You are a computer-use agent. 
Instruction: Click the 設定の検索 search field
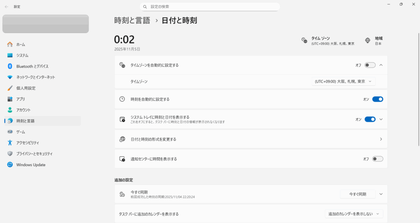pos(210,7)
